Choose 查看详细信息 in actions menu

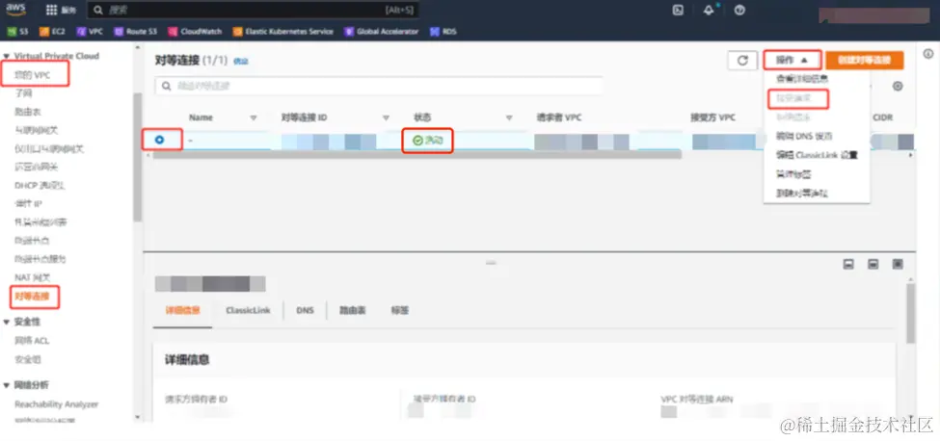click(802, 78)
